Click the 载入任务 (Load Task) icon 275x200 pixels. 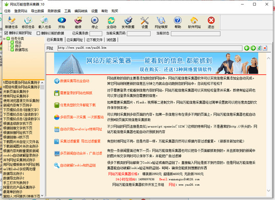[x=44, y=22]
